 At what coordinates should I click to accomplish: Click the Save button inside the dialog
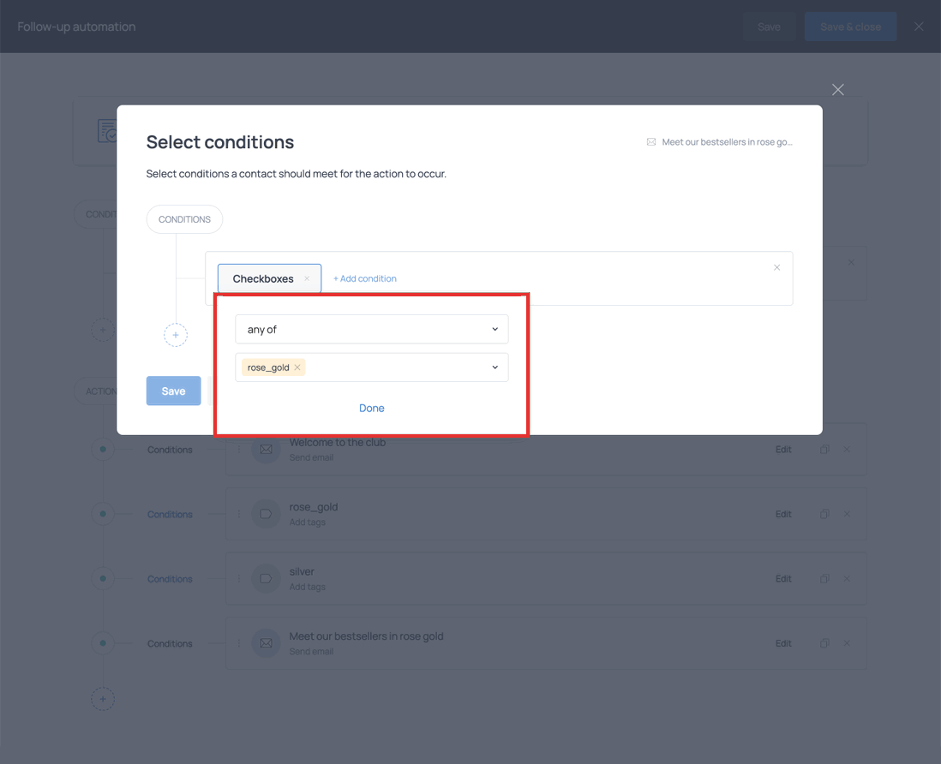tap(173, 391)
